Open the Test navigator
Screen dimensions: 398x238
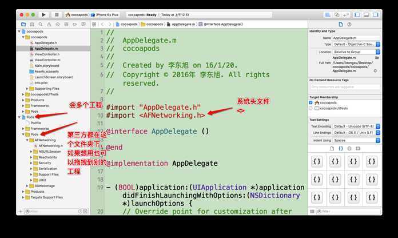pos(58,25)
